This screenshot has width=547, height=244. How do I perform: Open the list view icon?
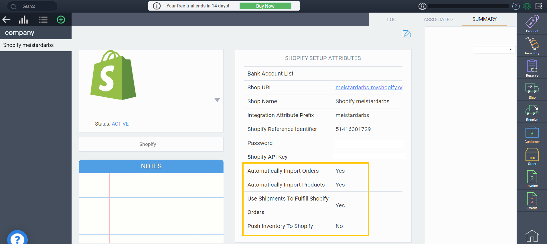coord(43,20)
